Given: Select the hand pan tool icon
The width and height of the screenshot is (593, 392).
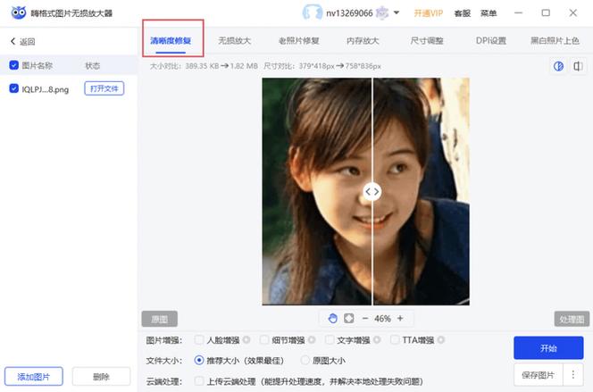Looking at the screenshot, I should [x=332, y=318].
